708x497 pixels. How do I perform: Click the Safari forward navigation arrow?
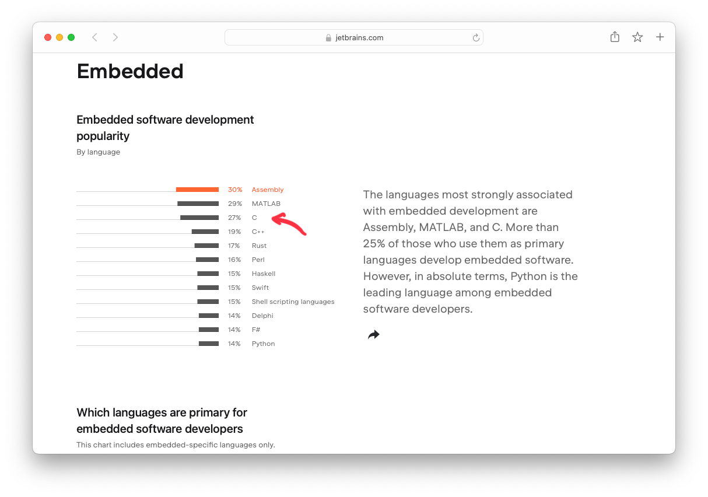[x=115, y=37]
